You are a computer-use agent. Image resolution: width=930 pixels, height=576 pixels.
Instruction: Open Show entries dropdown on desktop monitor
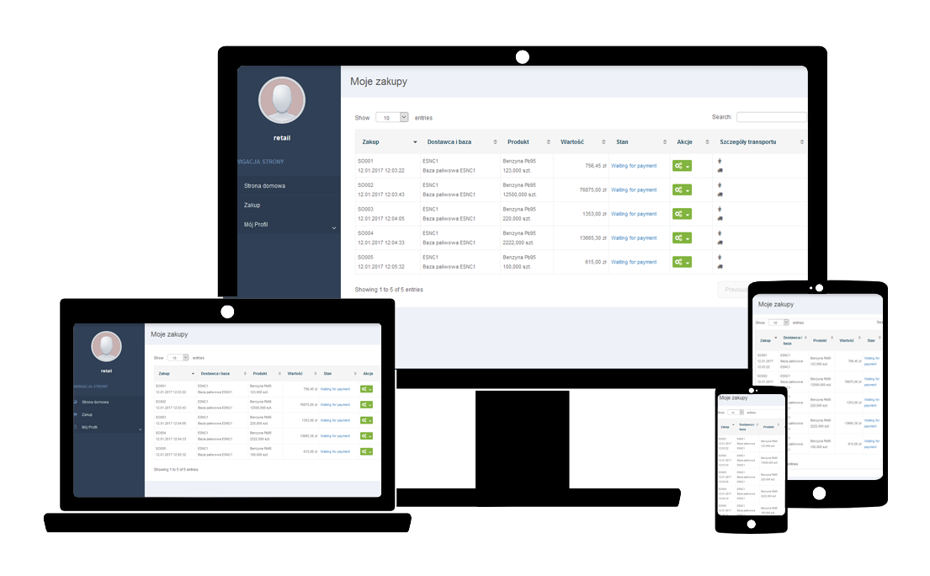(392, 118)
